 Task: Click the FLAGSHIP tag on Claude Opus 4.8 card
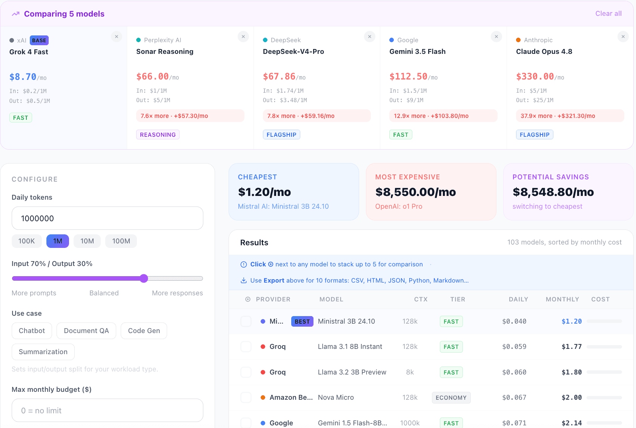(x=535, y=135)
